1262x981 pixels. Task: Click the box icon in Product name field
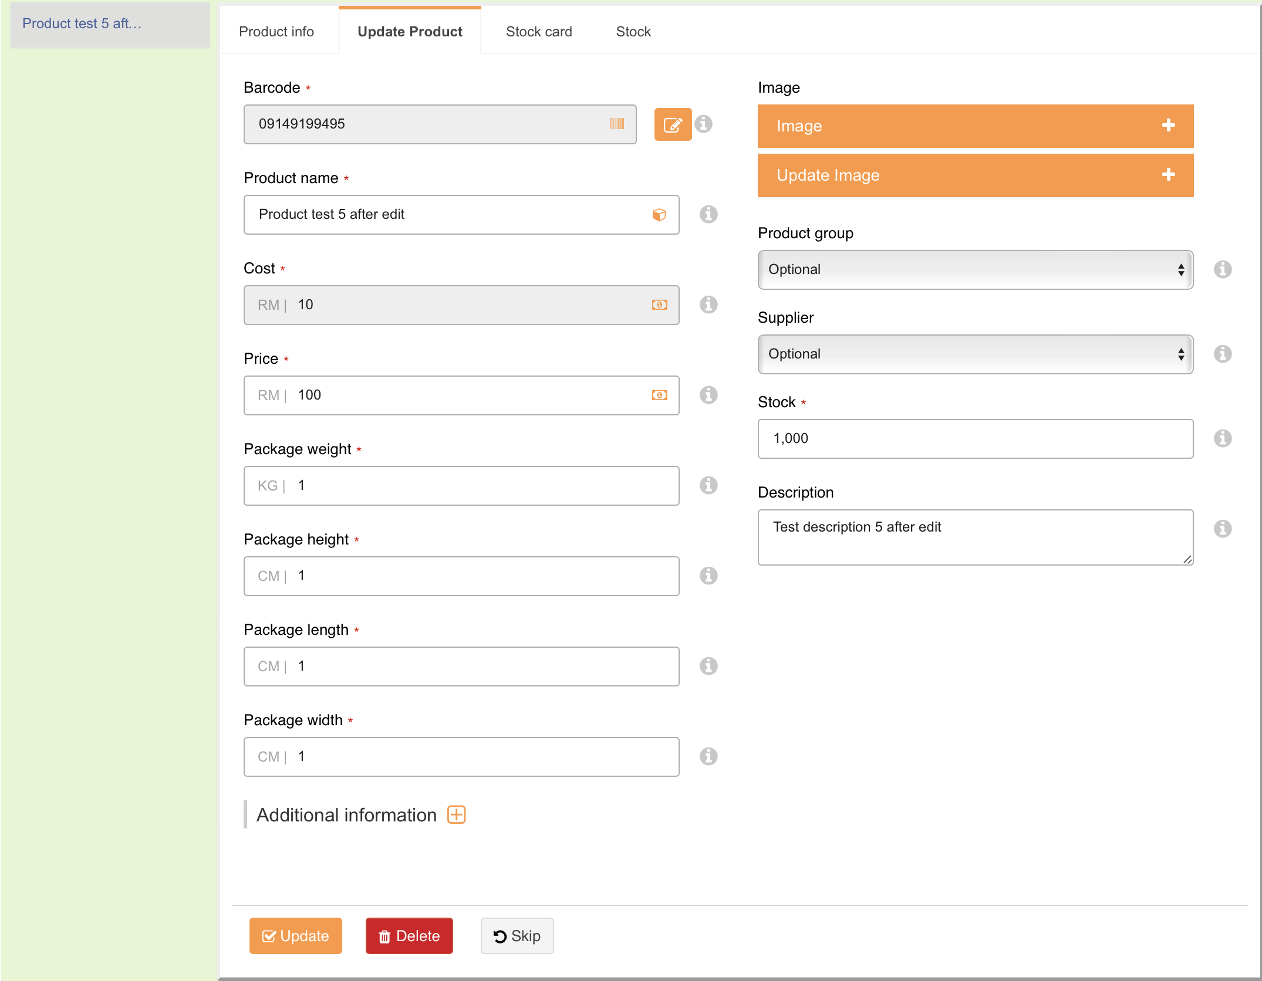click(x=659, y=215)
